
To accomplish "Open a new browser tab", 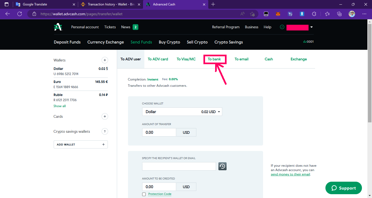I will click(x=213, y=4).
